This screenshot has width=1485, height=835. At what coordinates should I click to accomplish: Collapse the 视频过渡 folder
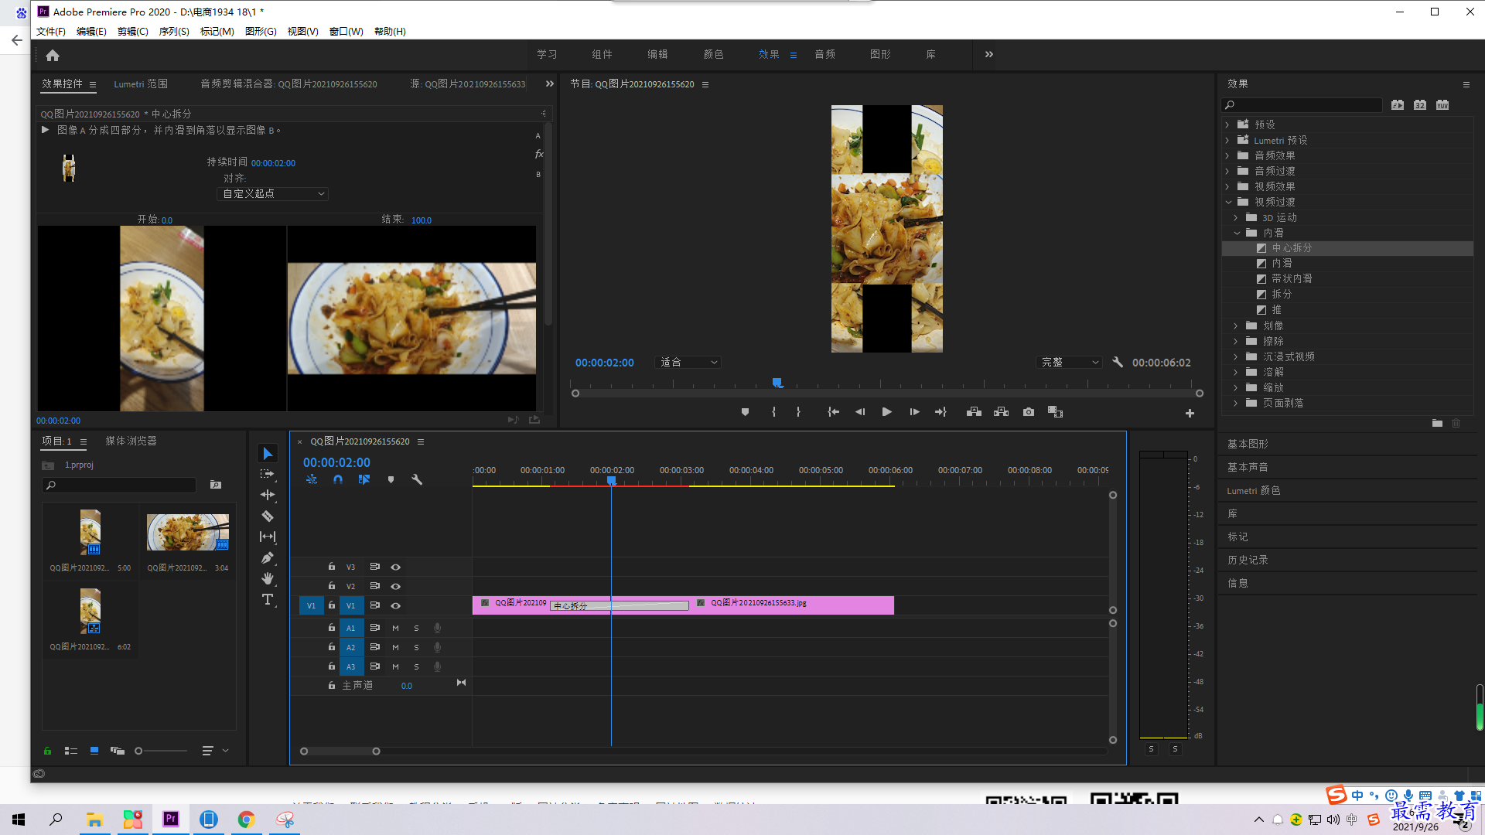pyautogui.click(x=1227, y=202)
